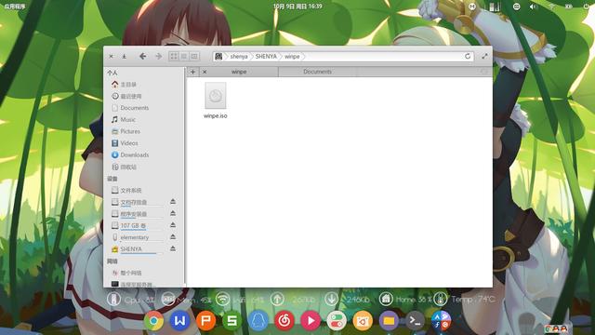The image size is (595, 335).
Task: Open the power session indicator
Action: (586, 7)
